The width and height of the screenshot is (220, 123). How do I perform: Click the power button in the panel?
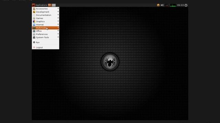(x=186, y=5)
